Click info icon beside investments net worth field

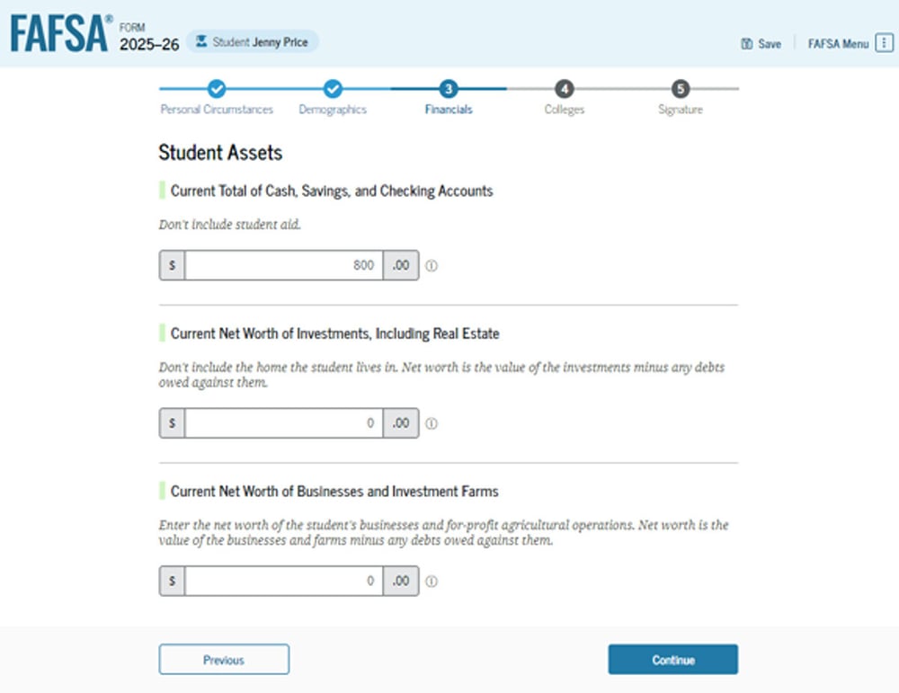(432, 423)
